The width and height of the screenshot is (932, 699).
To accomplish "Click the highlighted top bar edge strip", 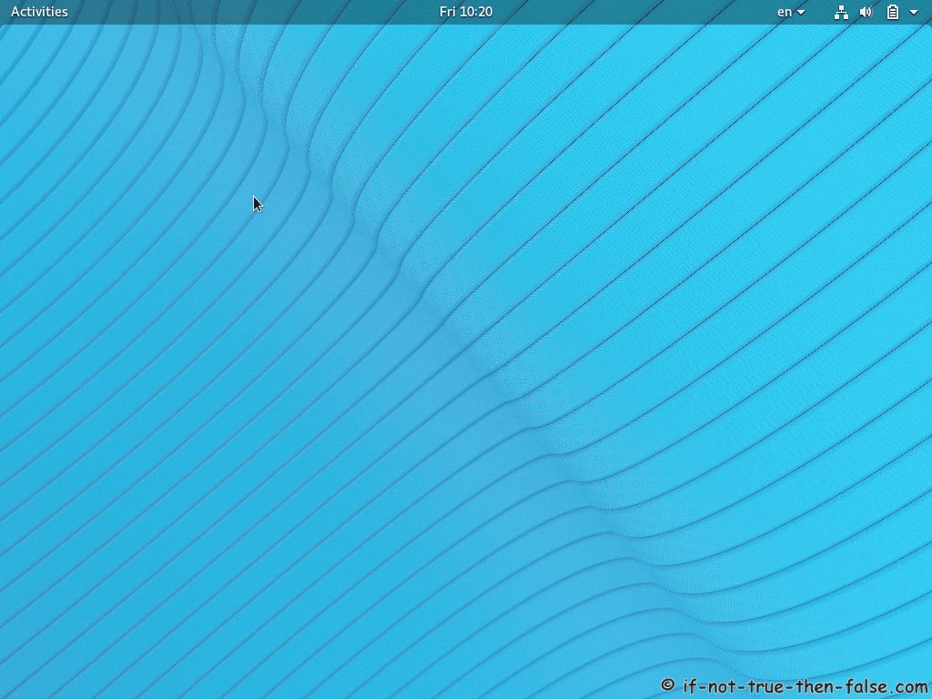I will [466, 25].
